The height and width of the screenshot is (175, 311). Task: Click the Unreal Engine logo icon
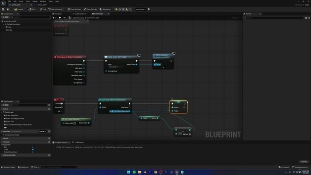(3, 3)
